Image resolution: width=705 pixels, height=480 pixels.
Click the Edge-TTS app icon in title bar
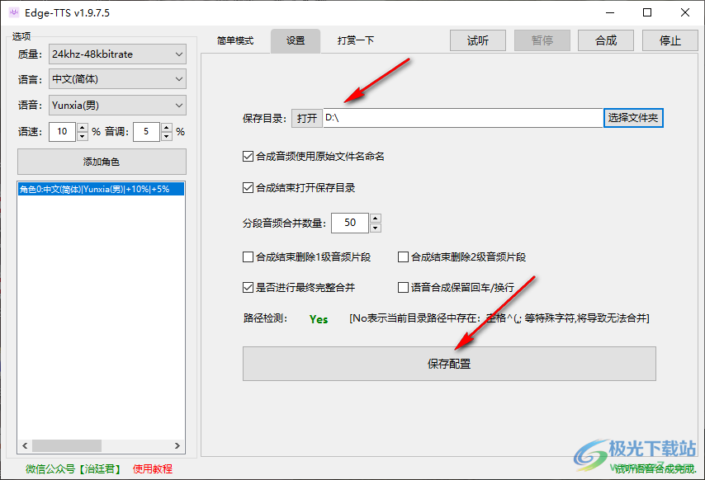[x=14, y=12]
